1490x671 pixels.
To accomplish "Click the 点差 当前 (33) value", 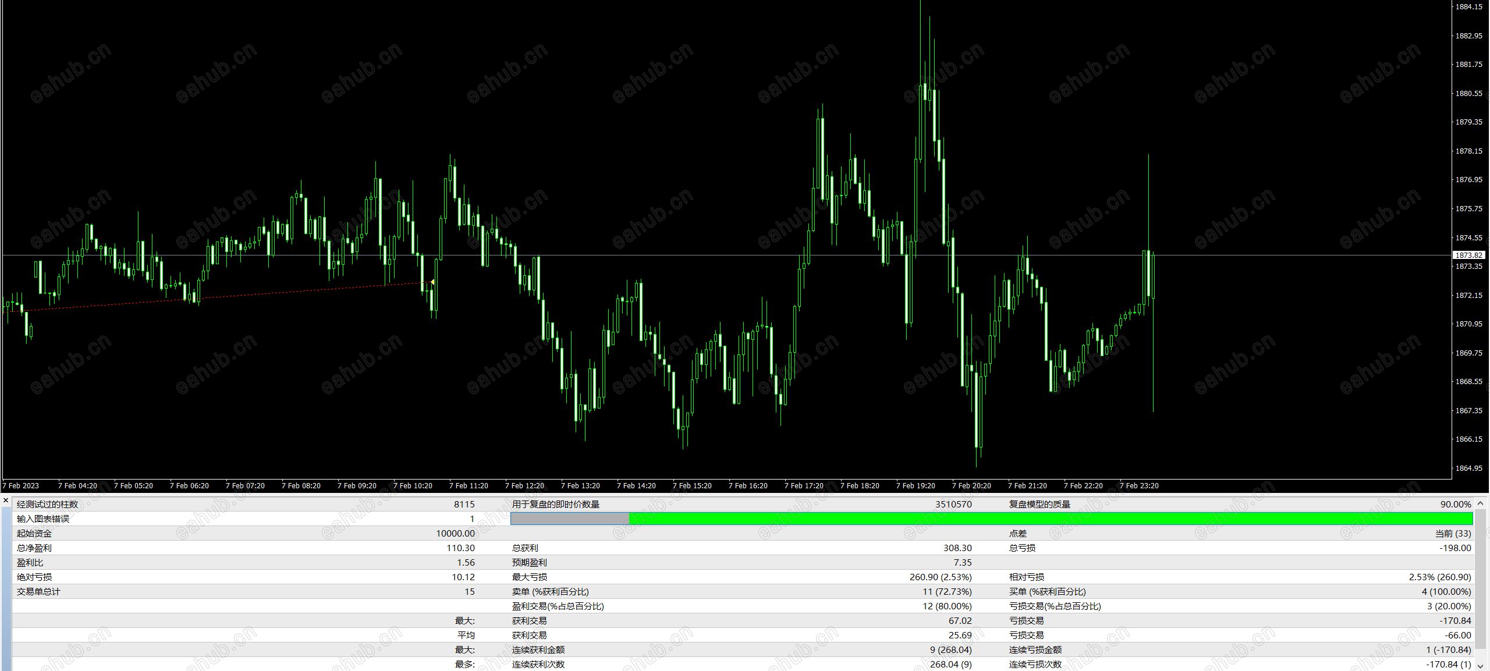I will click(1453, 534).
